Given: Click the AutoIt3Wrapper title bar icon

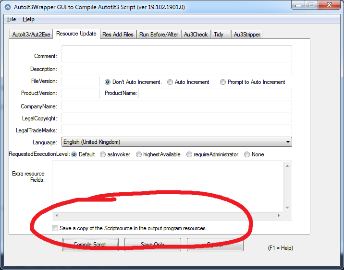Looking at the screenshot, I should click(7, 7).
